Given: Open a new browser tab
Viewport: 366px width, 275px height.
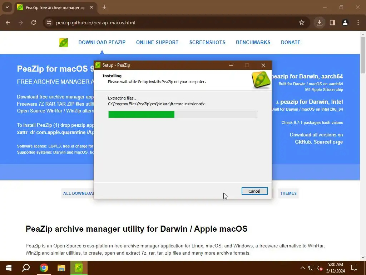Looking at the screenshot, I should (104, 8).
